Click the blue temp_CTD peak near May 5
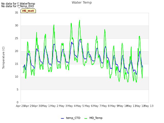164x123 pixels. click(x=80, y=39)
